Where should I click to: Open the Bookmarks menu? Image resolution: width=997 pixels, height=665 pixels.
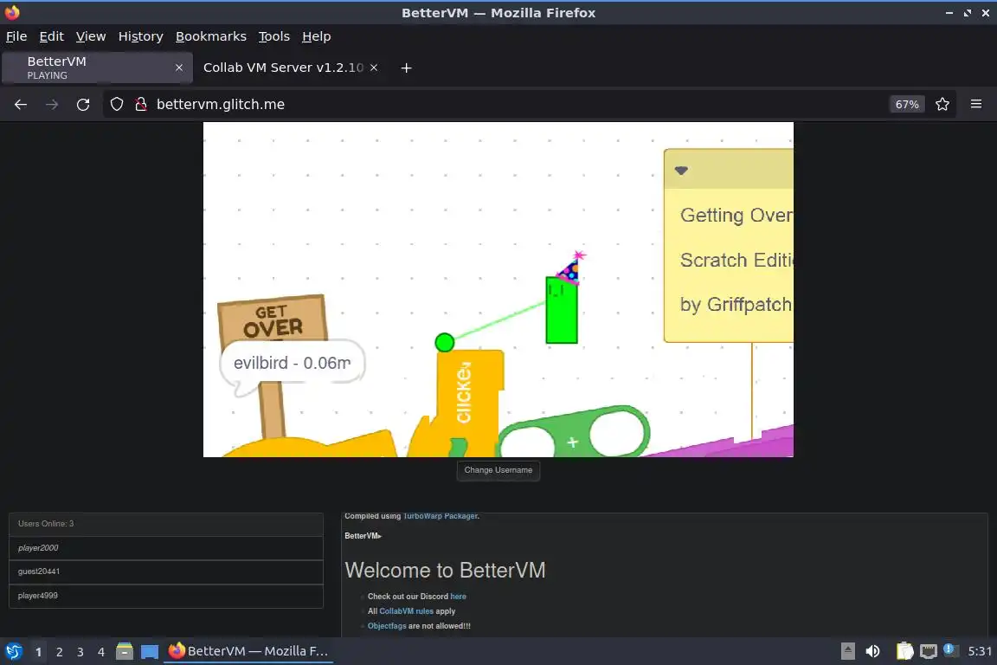pos(211,36)
